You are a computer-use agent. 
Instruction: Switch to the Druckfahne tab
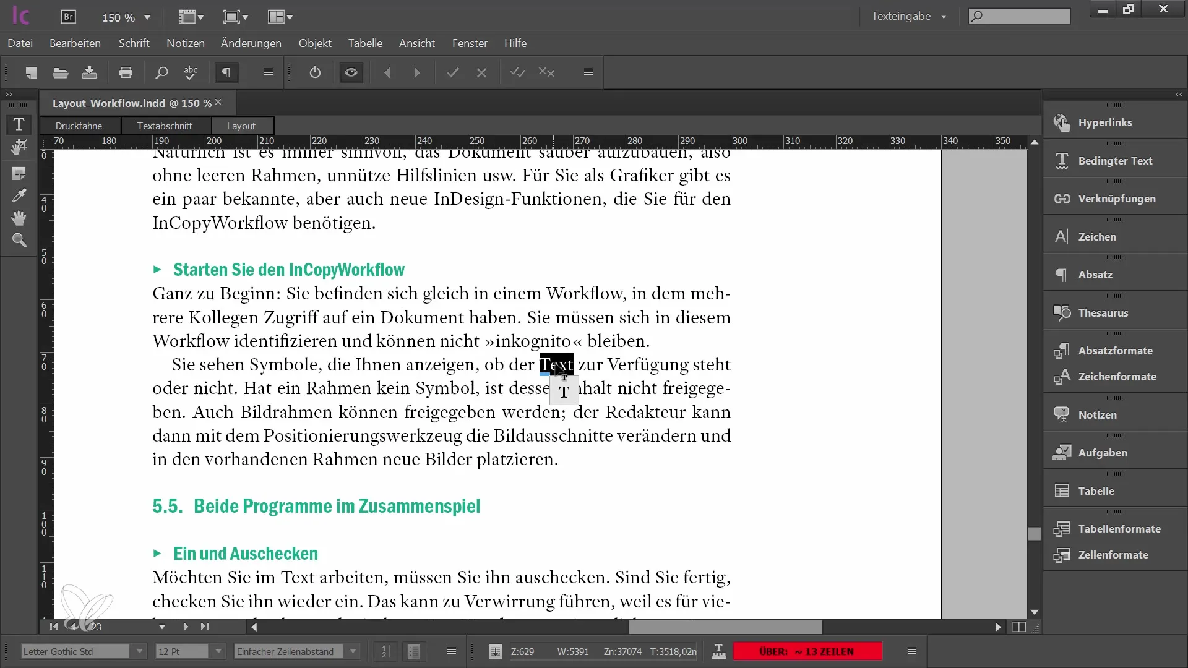pyautogui.click(x=79, y=125)
